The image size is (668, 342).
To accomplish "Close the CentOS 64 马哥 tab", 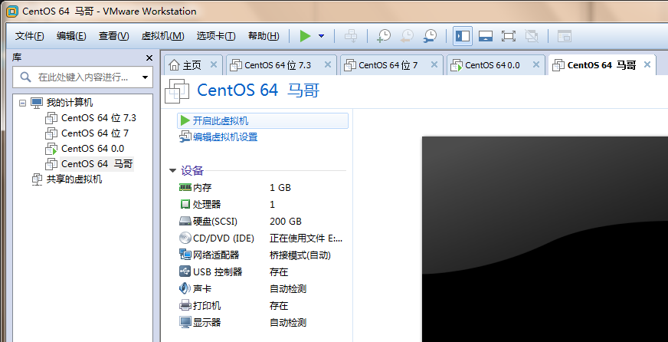I will (x=647, y=65).
